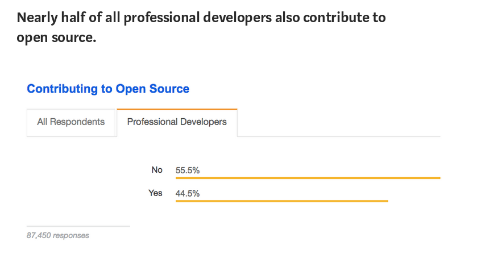Select the Professional Developers tab

point(177,123)
